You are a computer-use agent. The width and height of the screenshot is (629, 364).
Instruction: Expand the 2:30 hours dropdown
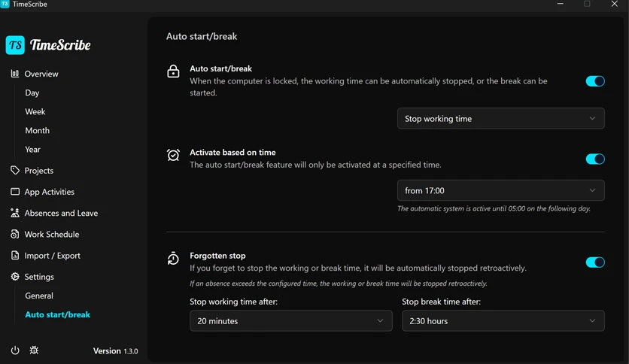[503, 320]
